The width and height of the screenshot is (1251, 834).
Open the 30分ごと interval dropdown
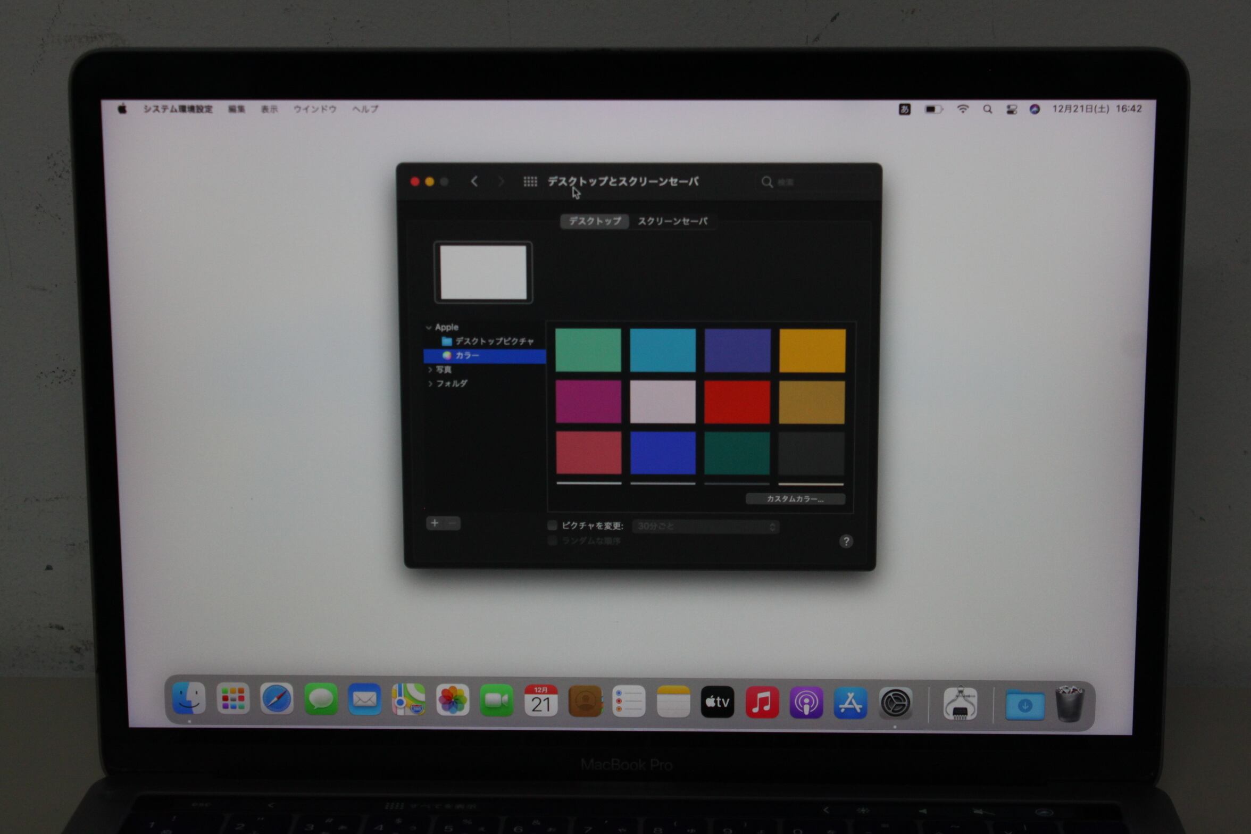pyautogui.click(x=705, y=527)
